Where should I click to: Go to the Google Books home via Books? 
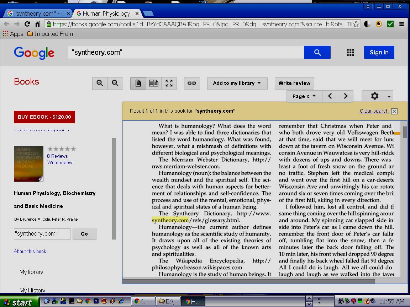pyautogui.click(x=26, y=82)
